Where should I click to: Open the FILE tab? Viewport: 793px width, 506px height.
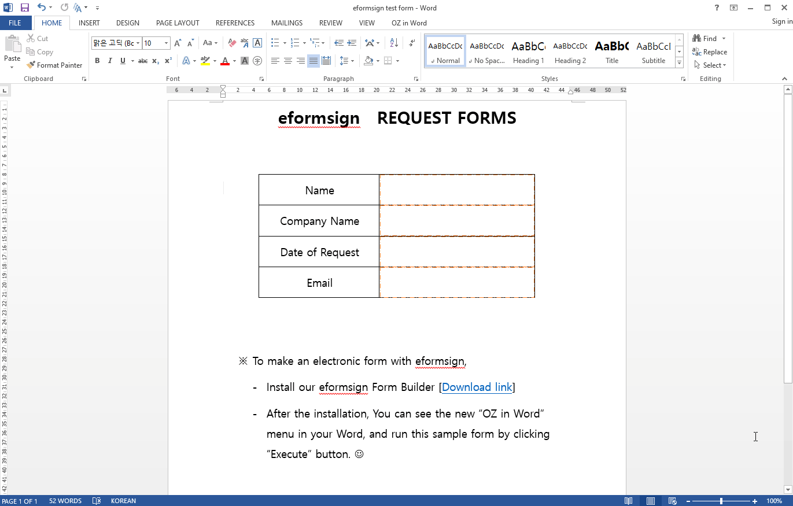[15, 23]
